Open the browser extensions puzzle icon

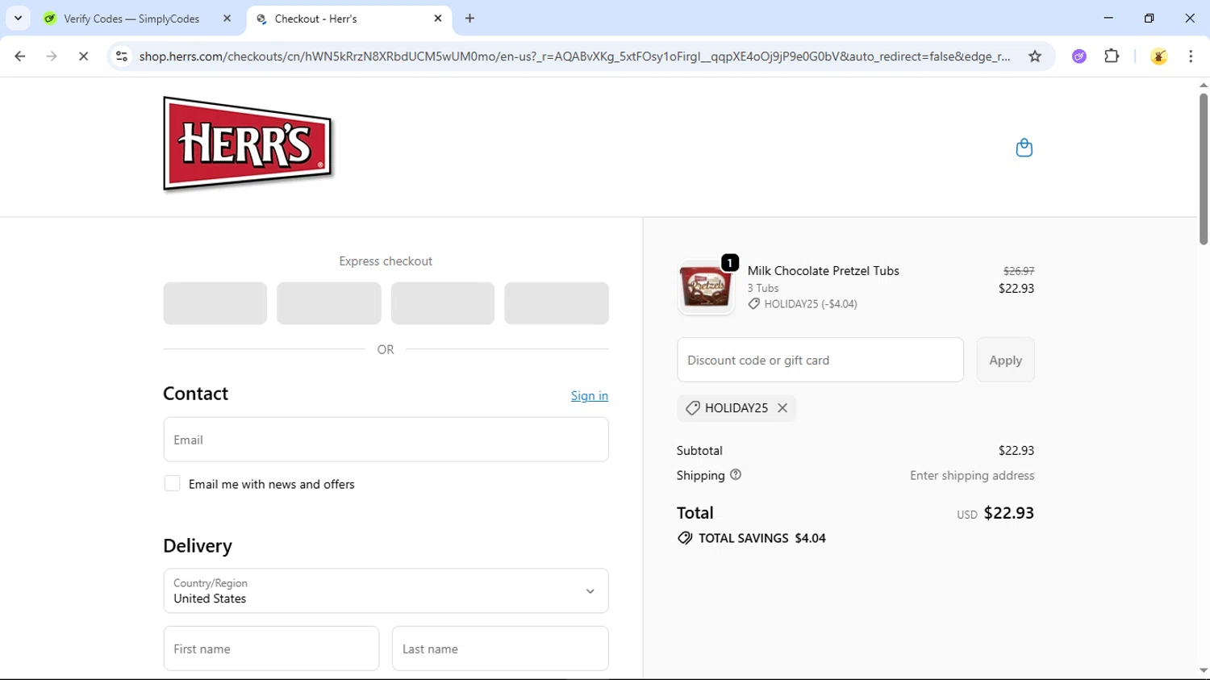coord(1112,56)
